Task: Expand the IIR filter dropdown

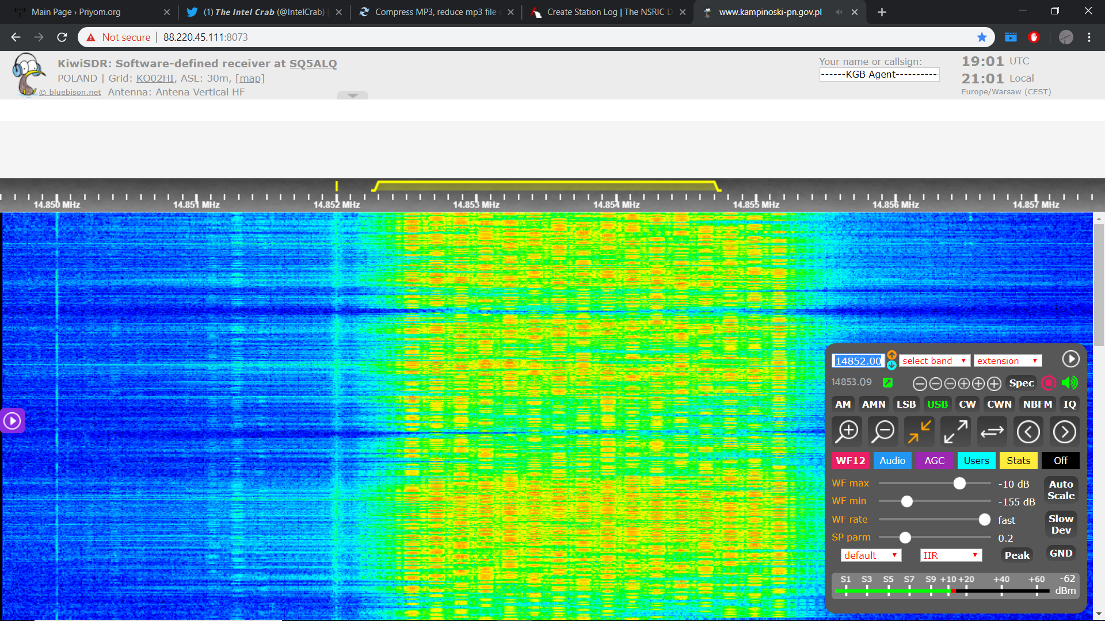Action: tap(950, 555)
